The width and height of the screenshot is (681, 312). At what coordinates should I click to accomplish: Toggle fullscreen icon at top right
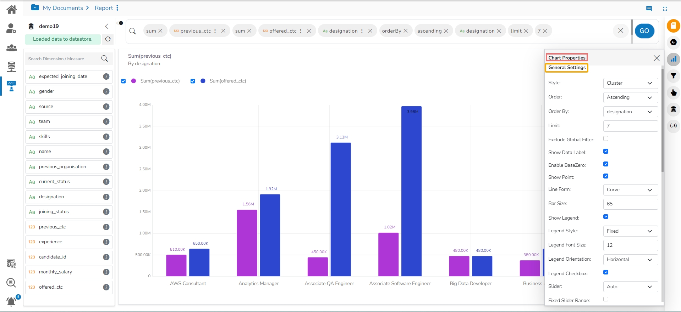click(x=665, y=8)
